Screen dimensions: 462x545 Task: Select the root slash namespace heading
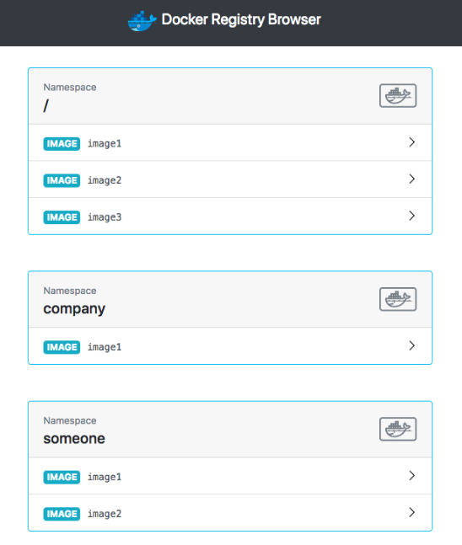tap(46, 105)
